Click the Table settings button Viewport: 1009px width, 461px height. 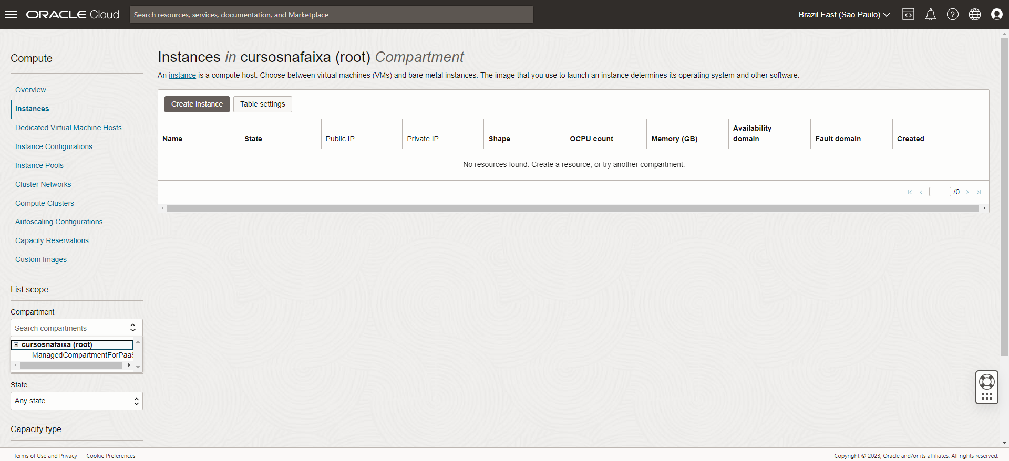(263, 104)
